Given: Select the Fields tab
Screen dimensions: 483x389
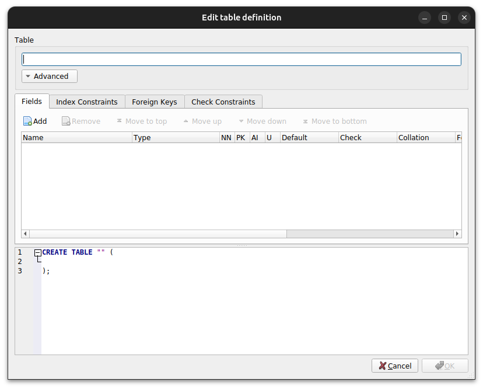Looking at the screenshot, I should 32,101.
